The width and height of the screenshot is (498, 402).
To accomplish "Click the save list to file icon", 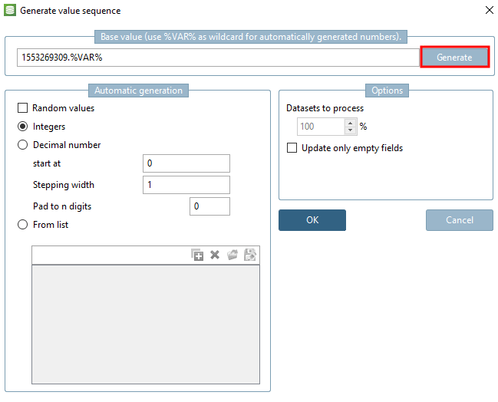I will (x=250, y=255).
